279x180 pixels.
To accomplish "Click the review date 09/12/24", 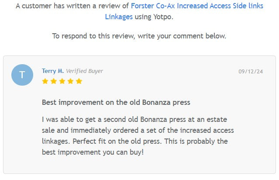I will click(x=251, y=71).
